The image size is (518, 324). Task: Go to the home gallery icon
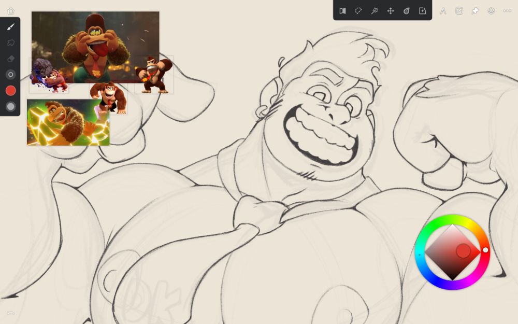[11, 11]
